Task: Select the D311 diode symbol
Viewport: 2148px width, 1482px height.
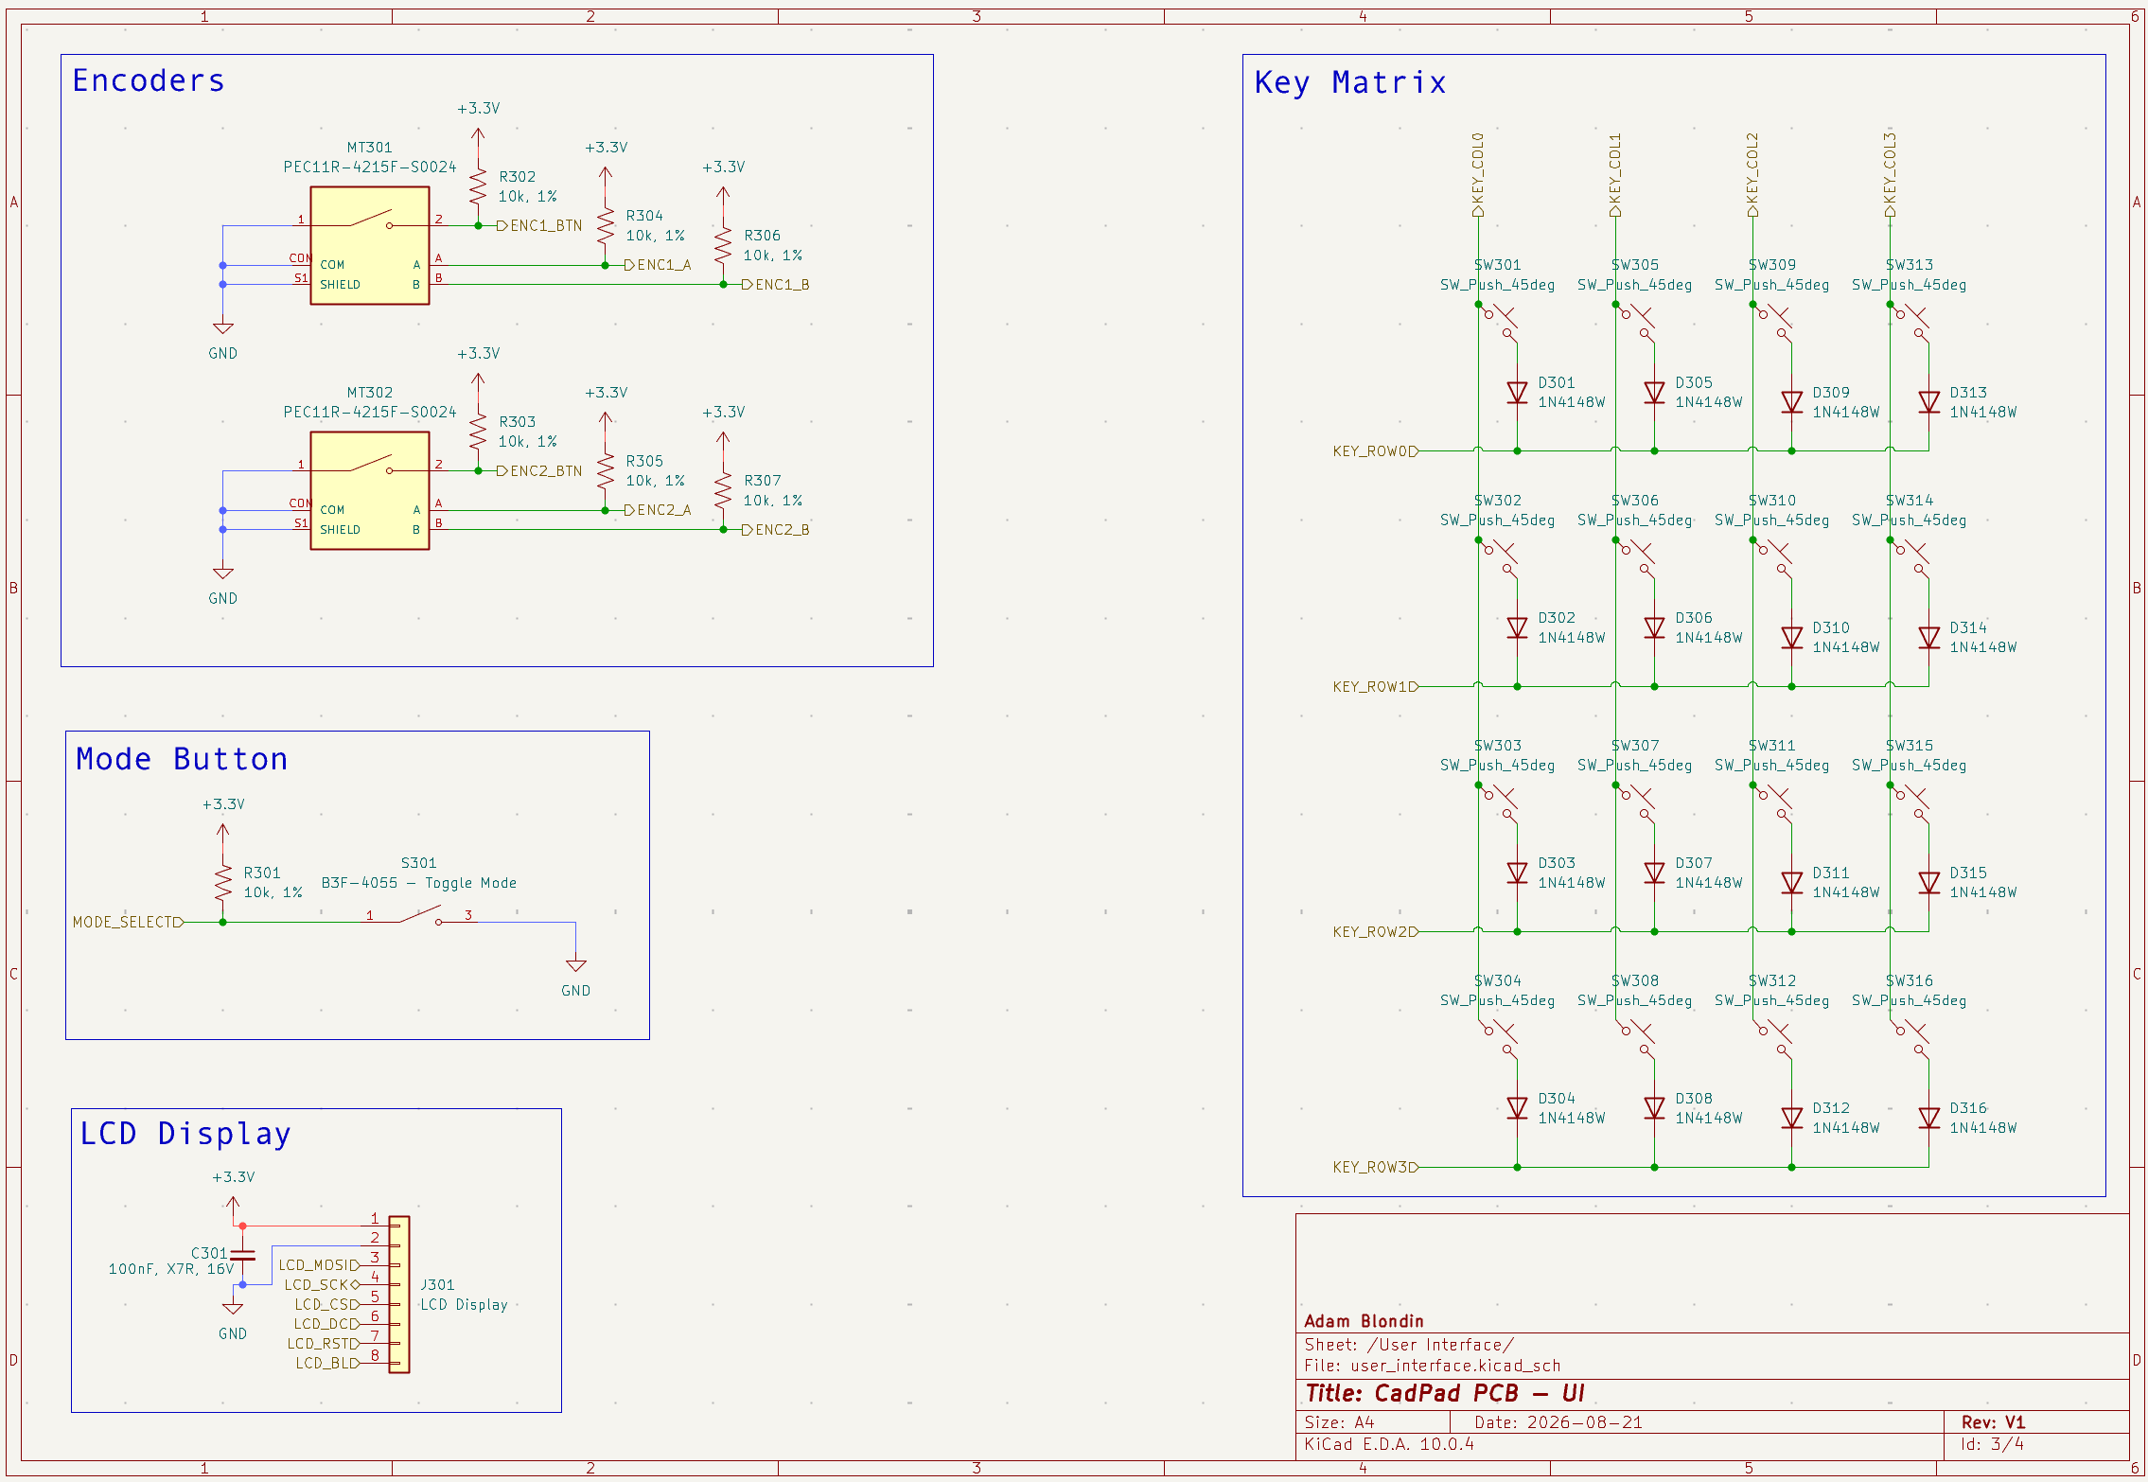Action: (x=1791, y=882)
